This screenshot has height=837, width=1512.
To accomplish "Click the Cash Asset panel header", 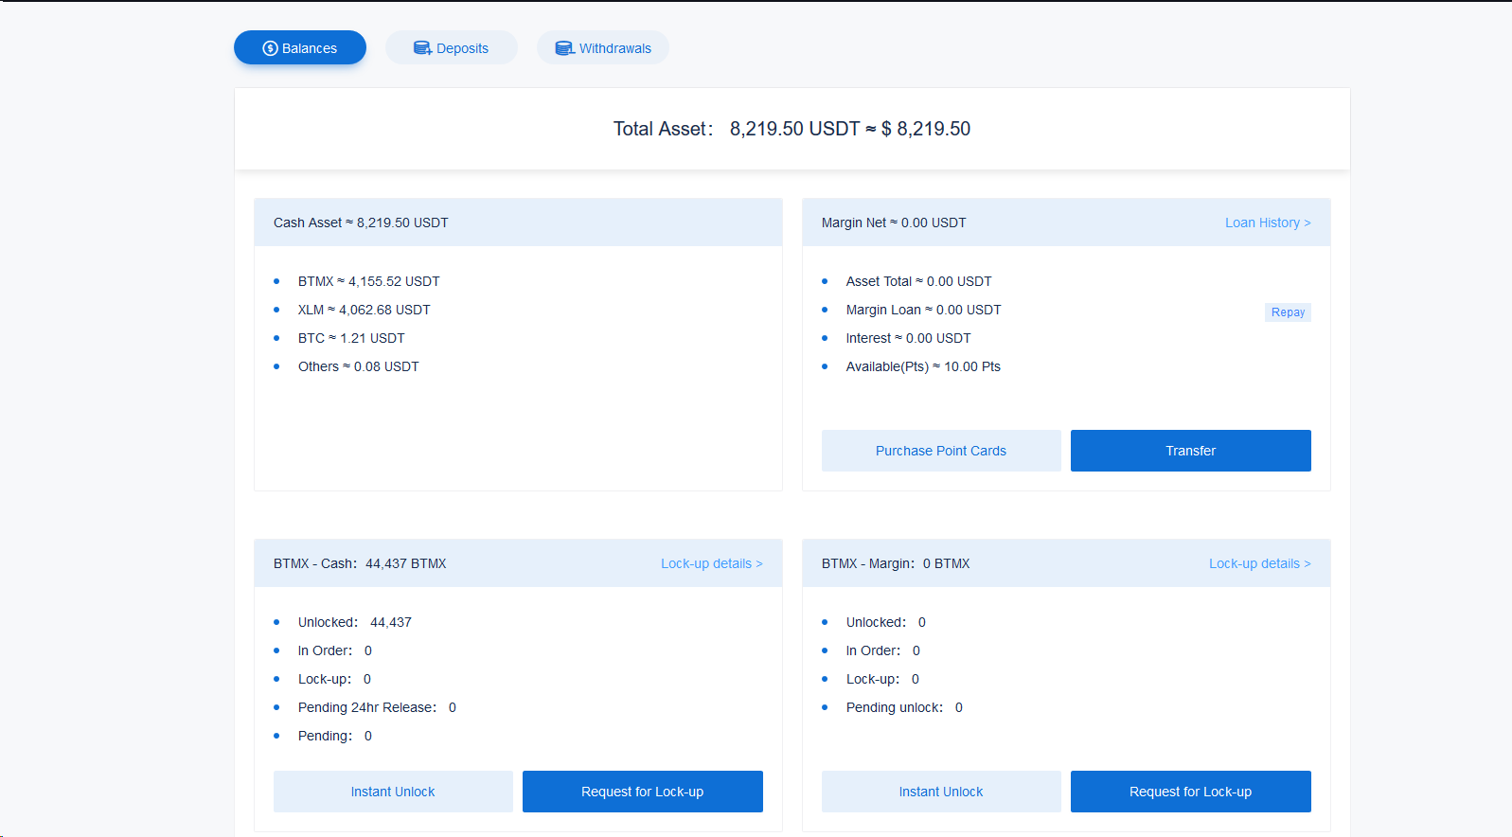I will (x=518, y=223).
